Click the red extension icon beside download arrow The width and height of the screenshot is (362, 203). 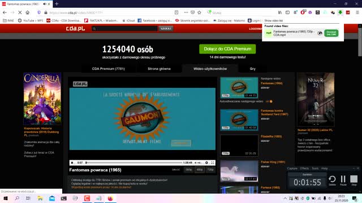tap(348, 12)
